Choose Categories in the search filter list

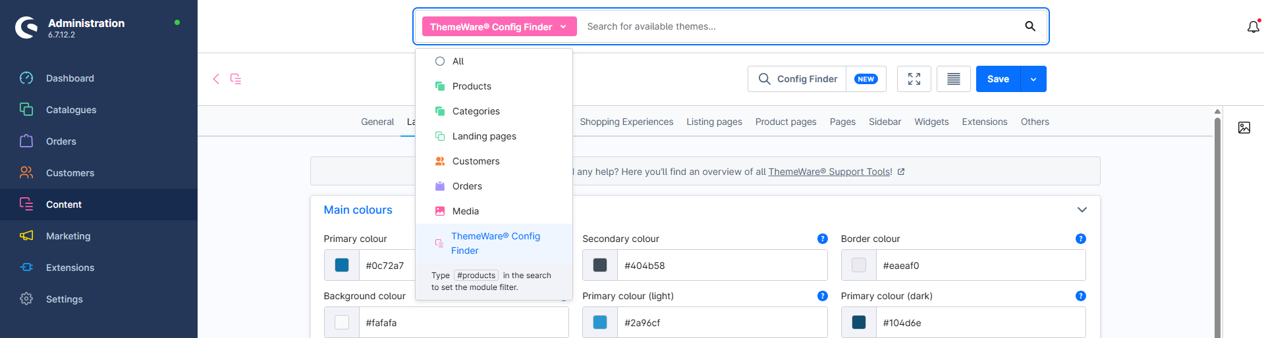point(494,111)
